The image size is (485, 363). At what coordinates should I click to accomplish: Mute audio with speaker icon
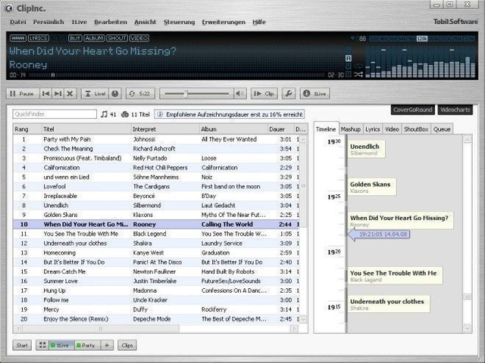tap(239, 94)
